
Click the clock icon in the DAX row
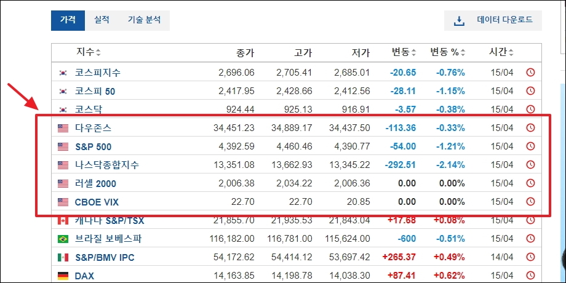(530, 276)
